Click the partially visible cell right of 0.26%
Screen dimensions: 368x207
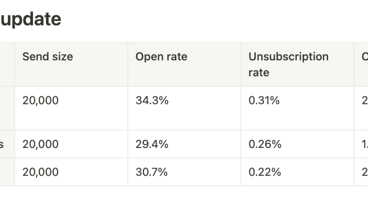coord(362,144)
